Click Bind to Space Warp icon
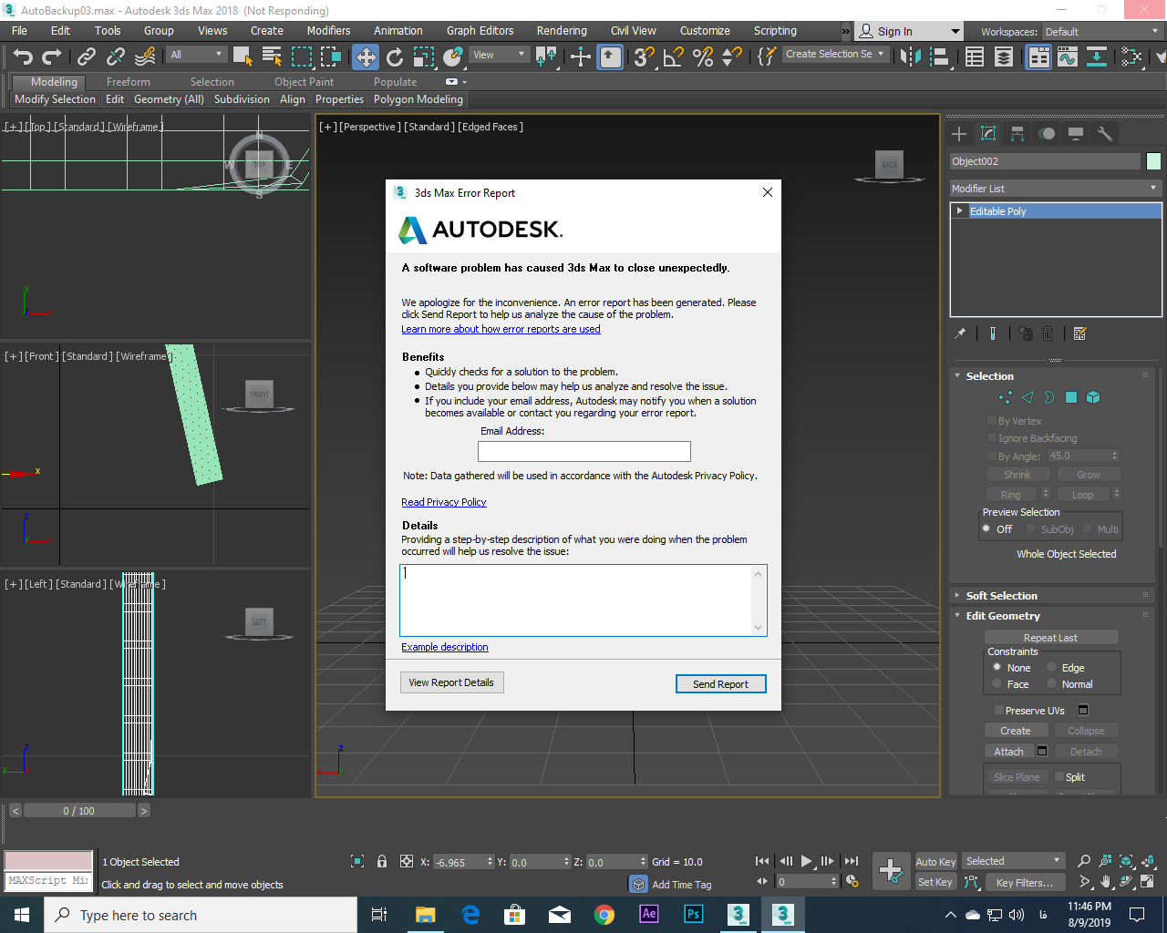The height and width of the screenshot is (933, 1167). [145, 56]
